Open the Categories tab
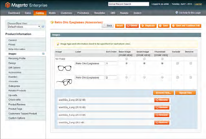This screenshot has width=206, height=139. [26, 86]
